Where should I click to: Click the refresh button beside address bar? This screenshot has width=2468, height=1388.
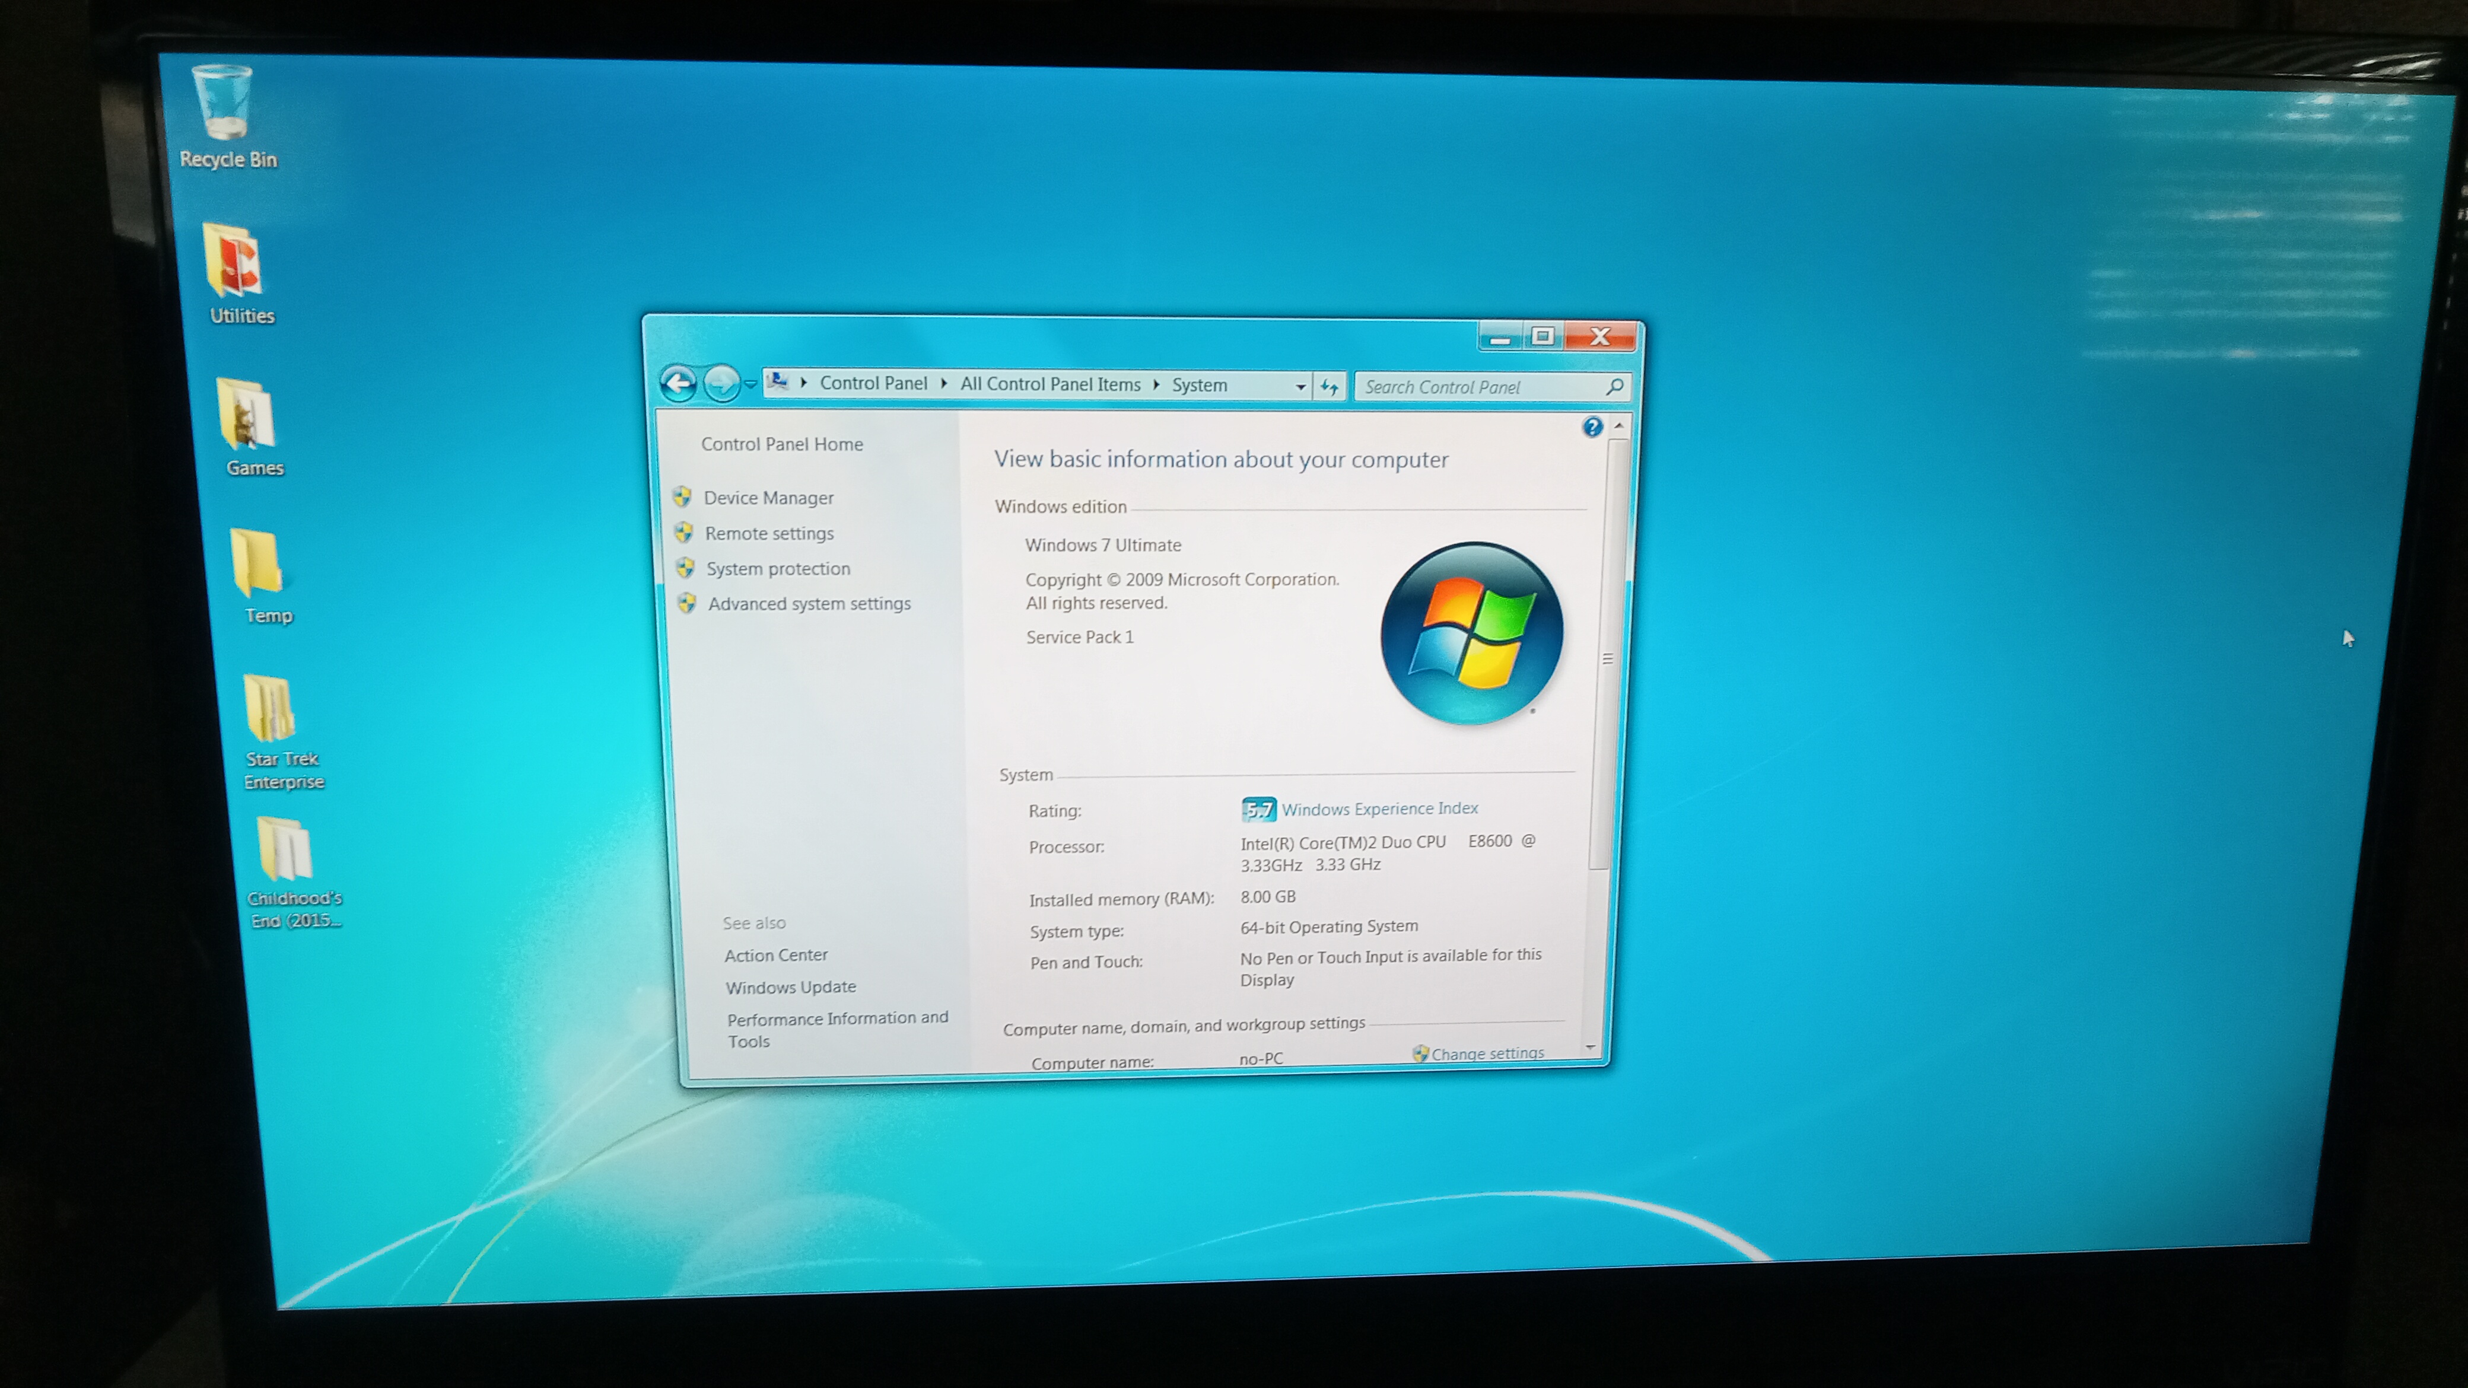click(1329, 387)
